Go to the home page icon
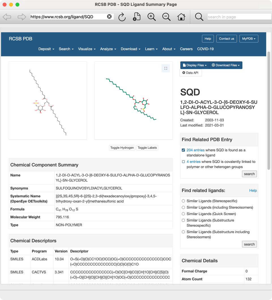The width and height of the screenshot is (272, 300). tap(181, 17)
